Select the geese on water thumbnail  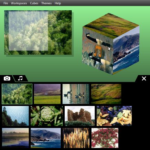tap(76, 94)
